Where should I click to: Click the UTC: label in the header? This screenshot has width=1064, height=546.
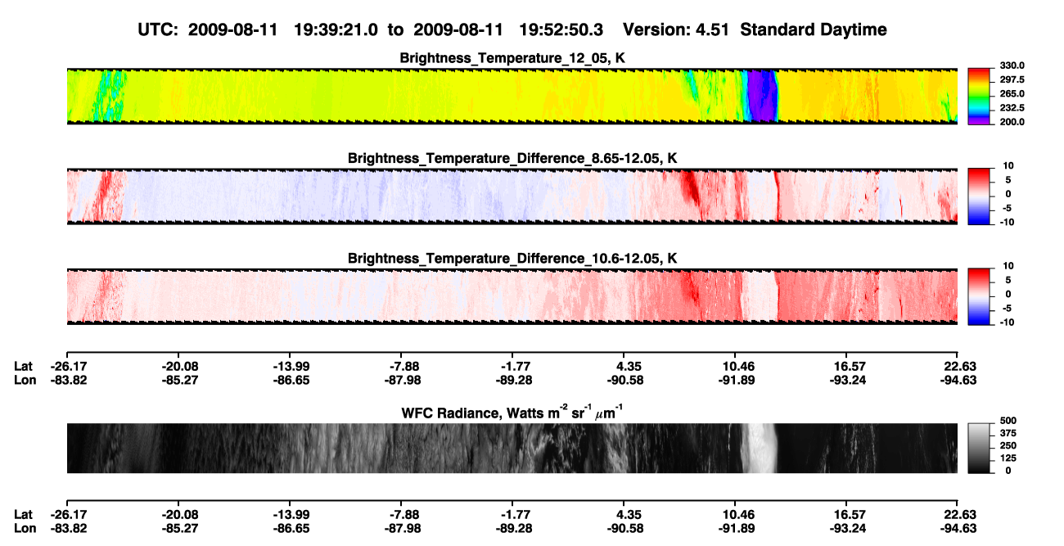pyautogui.click(x=158, y=29)
